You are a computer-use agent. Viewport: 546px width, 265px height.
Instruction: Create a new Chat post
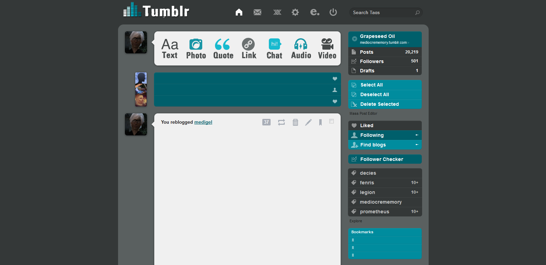coord(274,49)
